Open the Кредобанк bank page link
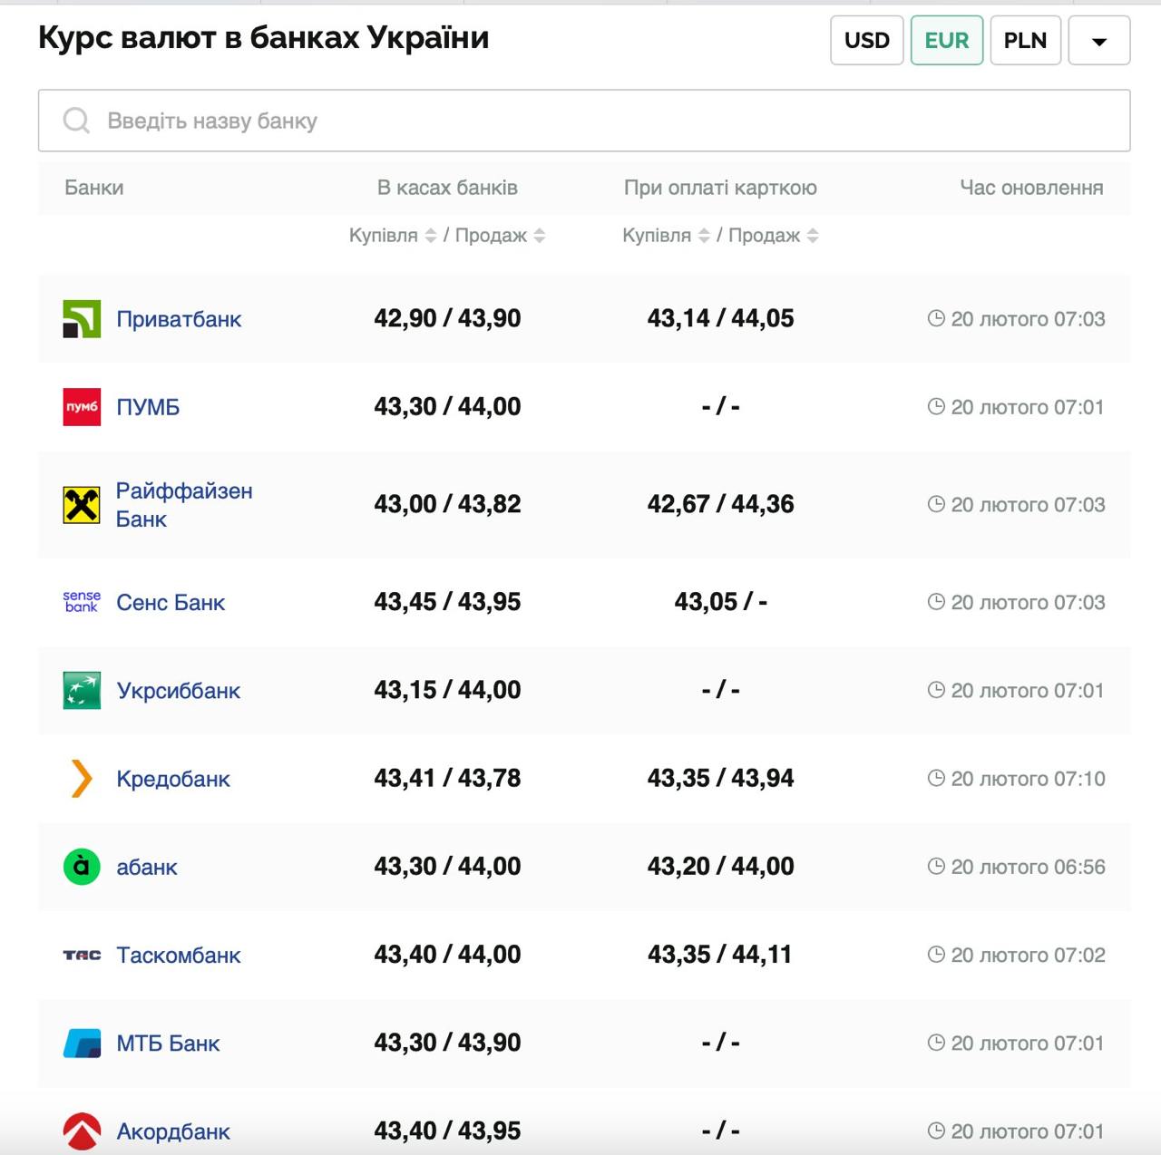Image resolution: width=1161 pixels, height=1155 pixels. click(173, 779)
